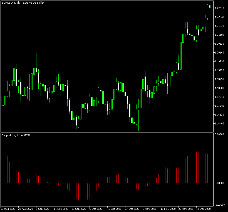Click the 30 Nov 2020 date label
The height and width of the screenshot is (212, 228).
click(x=185, y=209)
